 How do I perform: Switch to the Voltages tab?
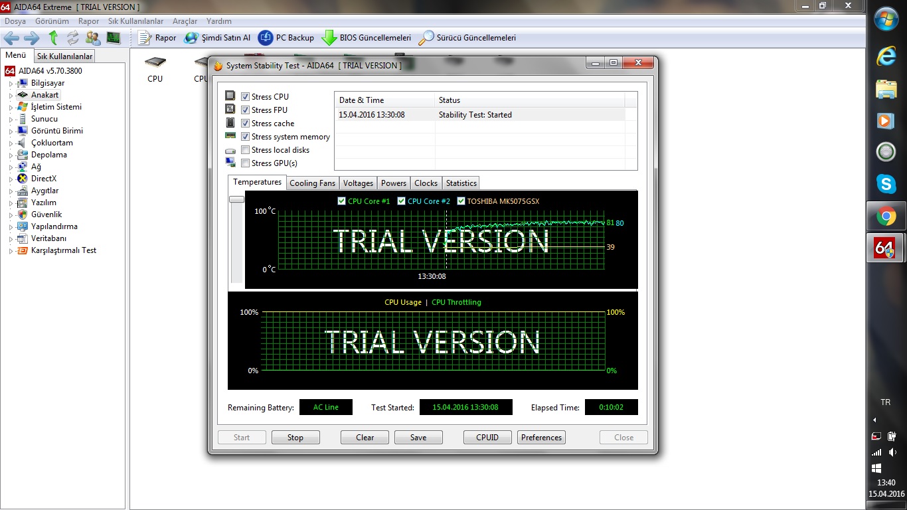coord(359,183)
